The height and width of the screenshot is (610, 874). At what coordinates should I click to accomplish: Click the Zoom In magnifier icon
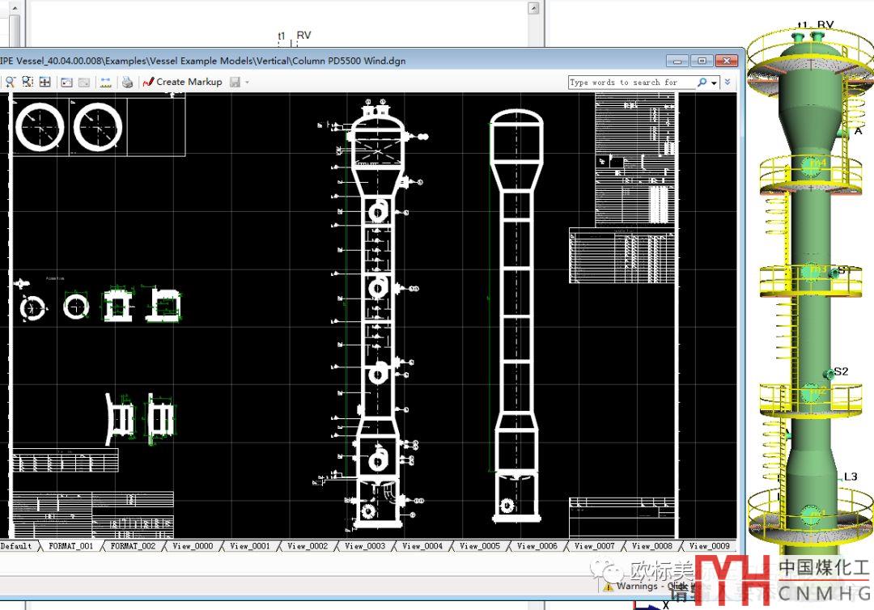click(x=11, y=82)
